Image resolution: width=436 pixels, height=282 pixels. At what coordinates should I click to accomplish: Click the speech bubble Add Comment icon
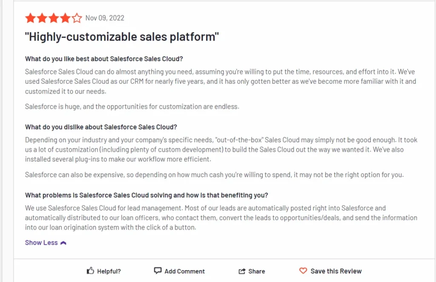click(x=158, y=271)
